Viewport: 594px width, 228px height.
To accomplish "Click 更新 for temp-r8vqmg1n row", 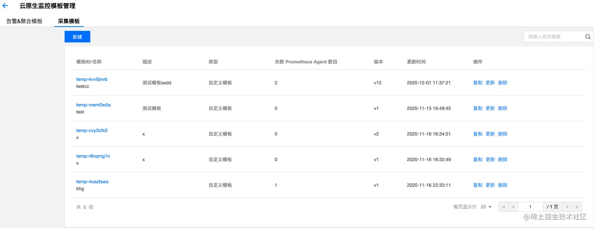I will coord(490,159).
